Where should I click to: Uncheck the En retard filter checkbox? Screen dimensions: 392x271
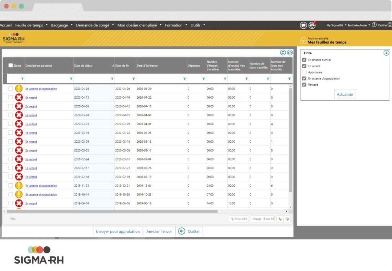point(304,66)
